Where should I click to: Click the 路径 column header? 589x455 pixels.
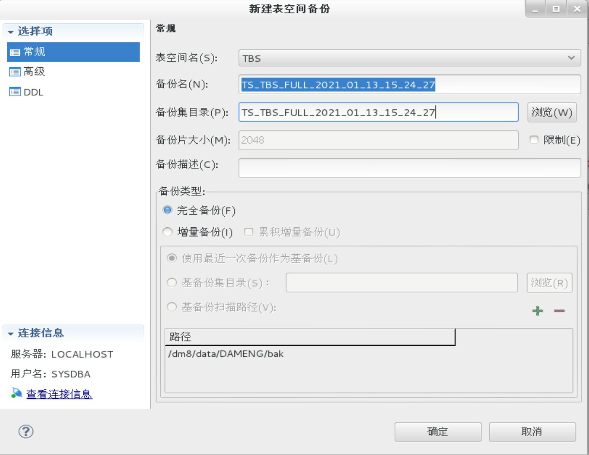coord(310,337)
